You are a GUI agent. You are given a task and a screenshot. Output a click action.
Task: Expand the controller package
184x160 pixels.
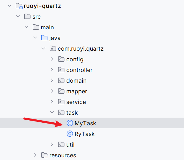(52, 70)
